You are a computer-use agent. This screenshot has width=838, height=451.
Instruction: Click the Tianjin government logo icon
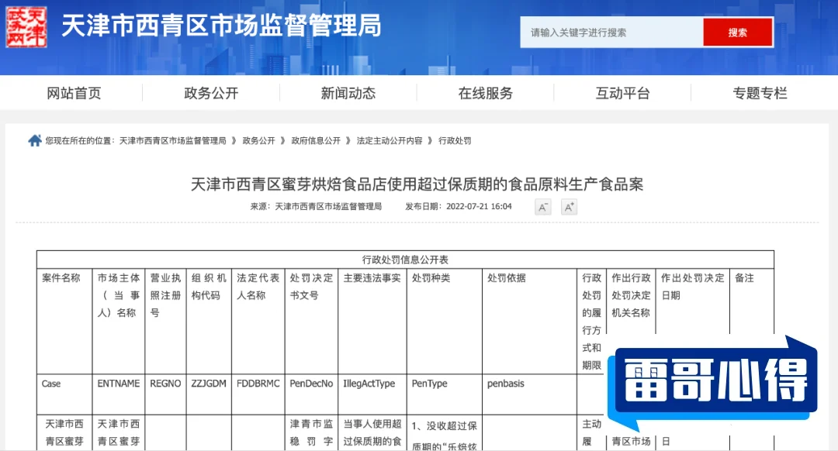pyautogui.click(x=26, y=27)
